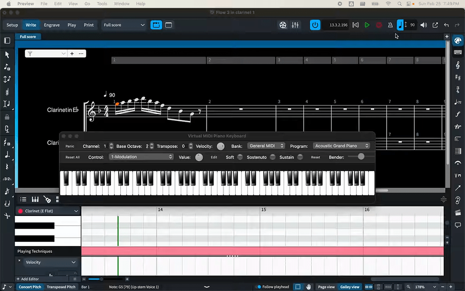Click the Panic button

tap(70, 146)
